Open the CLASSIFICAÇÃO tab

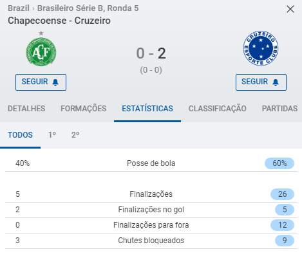(x=218, y=109)
